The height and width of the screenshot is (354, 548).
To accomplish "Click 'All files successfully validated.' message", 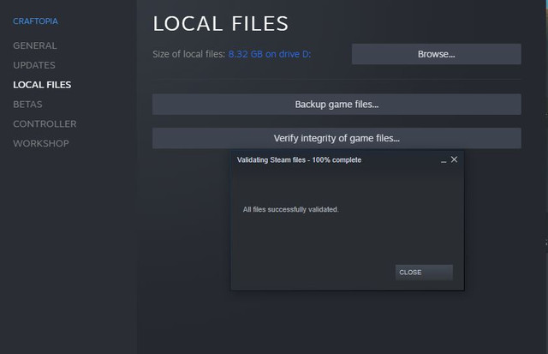I will 291,209.
